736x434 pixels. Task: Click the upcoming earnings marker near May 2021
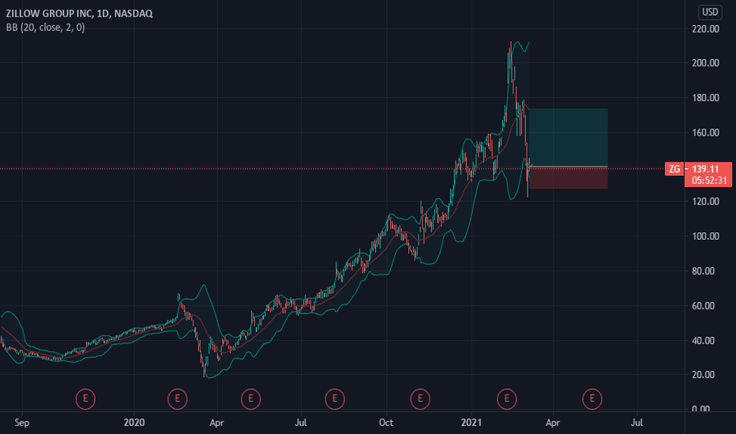(x=592, y=398)
